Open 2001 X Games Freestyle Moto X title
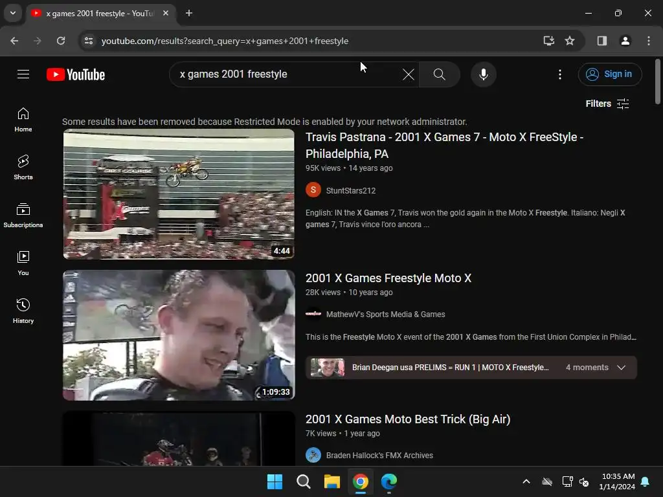Image resolution: width=663 pixels, height=497 pixels. [x=388, y=278]
